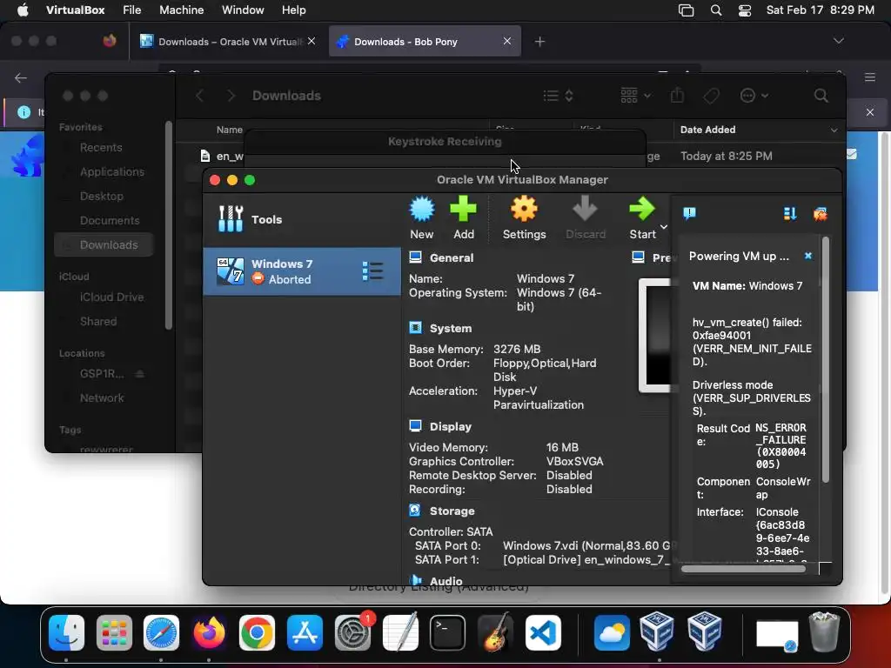Select Applications in Finder sidebar
This screenshot has height=668, width=891.
[x=112, y=172]
